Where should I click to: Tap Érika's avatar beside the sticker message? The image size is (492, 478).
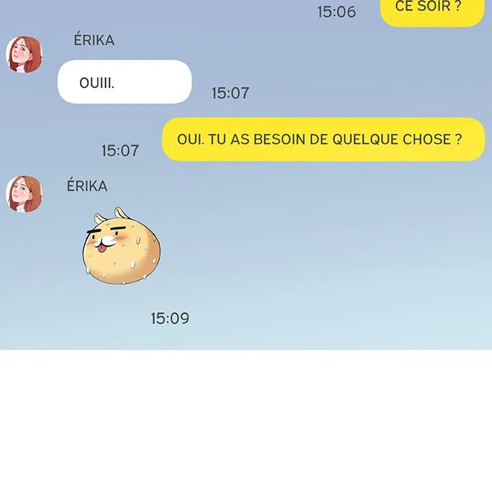24,194
